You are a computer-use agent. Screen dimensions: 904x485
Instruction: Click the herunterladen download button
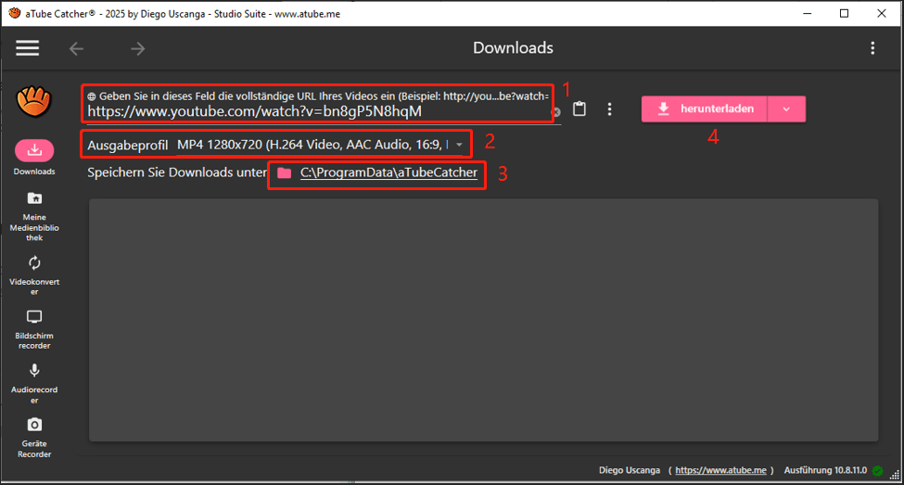[x=705, y=109]
